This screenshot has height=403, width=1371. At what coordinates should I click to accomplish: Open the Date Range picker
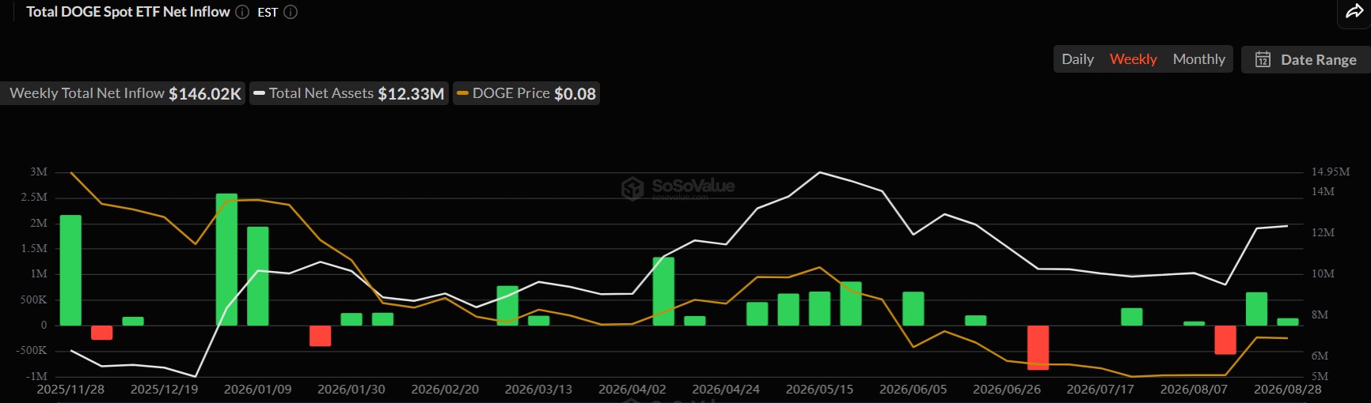coord(1306,59)
